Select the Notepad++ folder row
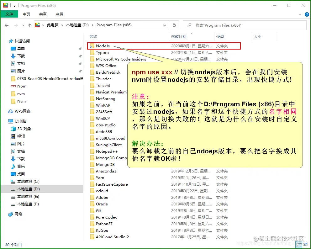Viewport: 311px width, 249px height. (x=104, y=151)
